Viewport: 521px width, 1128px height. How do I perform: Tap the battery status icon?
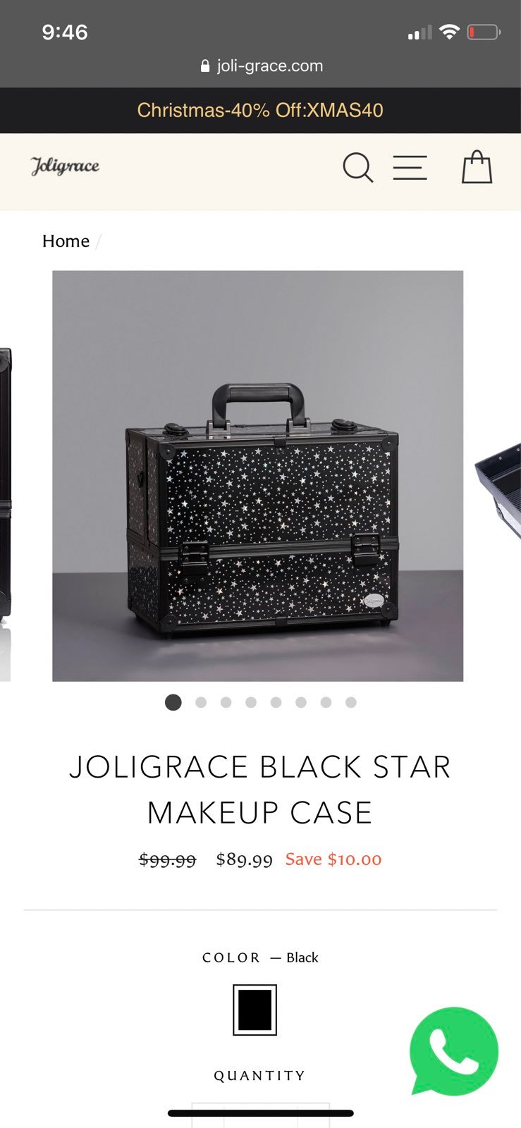tap(484, 32)
